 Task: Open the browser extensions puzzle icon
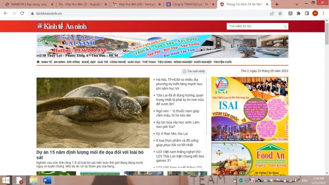tap(298, 13)
